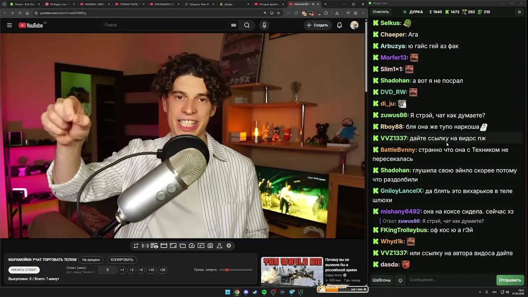
Task: Click the sparkle screen icon in the video toolbar
Action: point(201,246)
